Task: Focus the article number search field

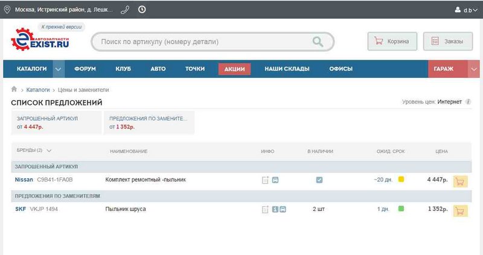Action: pyautogui.click(x=213, y=42)
